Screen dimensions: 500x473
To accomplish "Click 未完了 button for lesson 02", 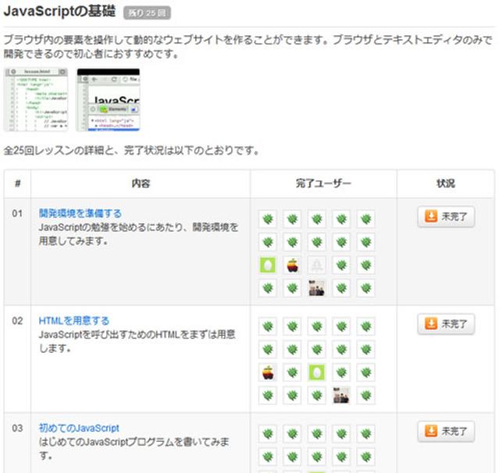I will point(446,324).
